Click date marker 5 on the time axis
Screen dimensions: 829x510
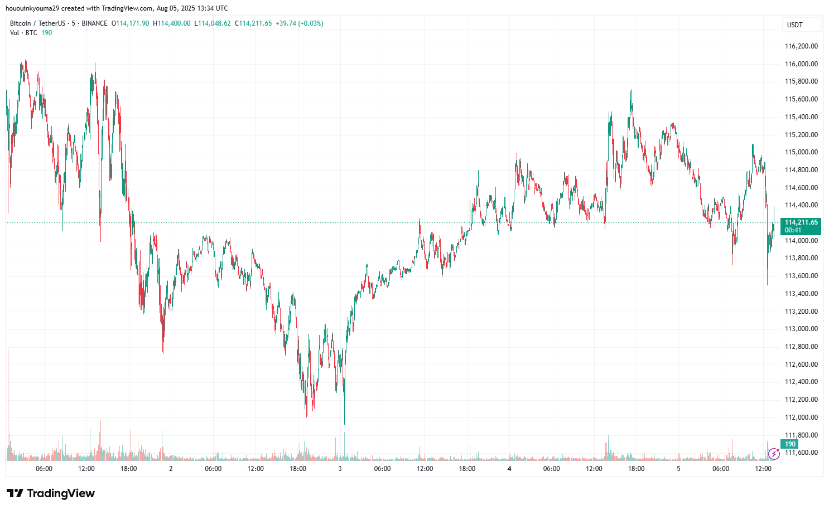(x=678, y=469)
